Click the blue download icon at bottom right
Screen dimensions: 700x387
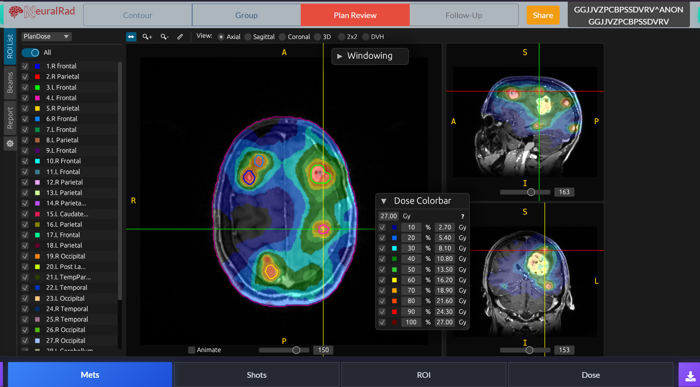coord(690,376)
